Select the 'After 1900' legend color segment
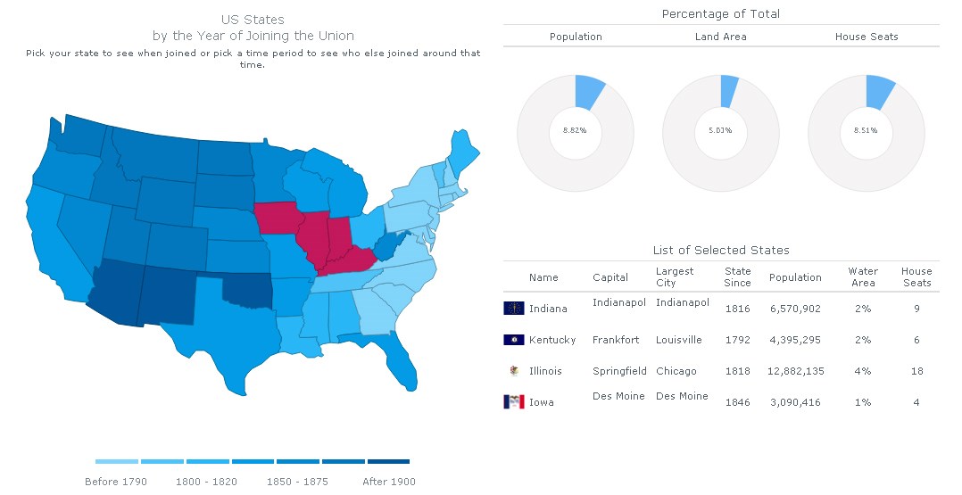Image resolution: width=962 pixels, height=495 pixels. [x=388, y=461]
